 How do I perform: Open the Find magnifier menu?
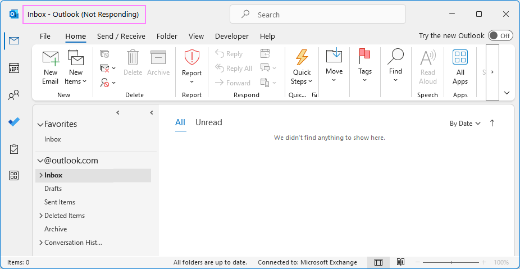(396, 65)
